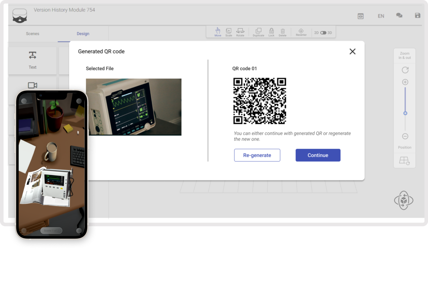Click the 'QR code 01' label
The image size is (428, 281).
245,69
